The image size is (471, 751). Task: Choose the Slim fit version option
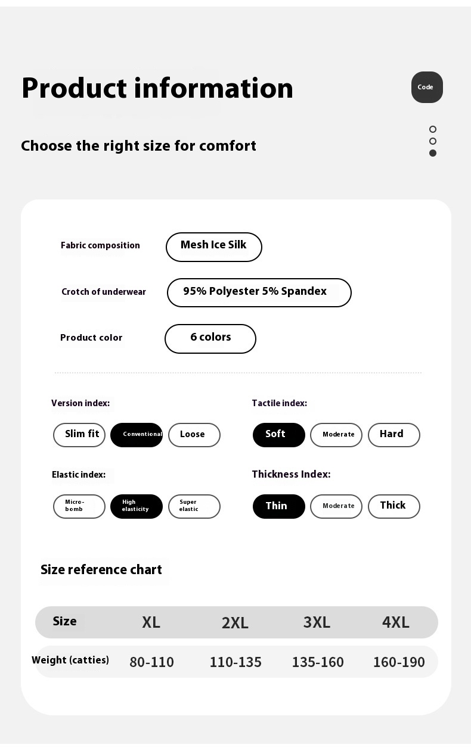pos(79,435)
